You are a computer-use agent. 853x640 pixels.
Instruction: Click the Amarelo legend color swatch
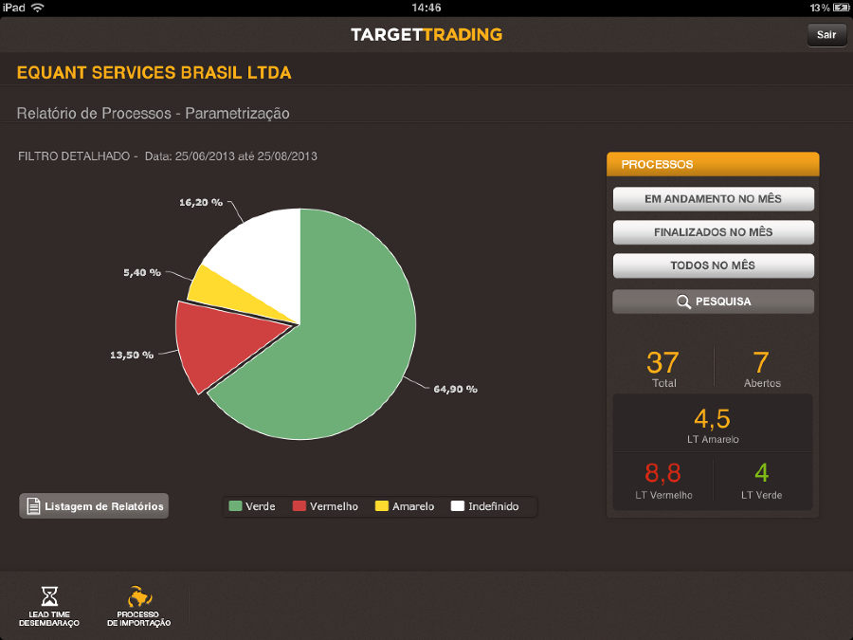coord(382,506)
